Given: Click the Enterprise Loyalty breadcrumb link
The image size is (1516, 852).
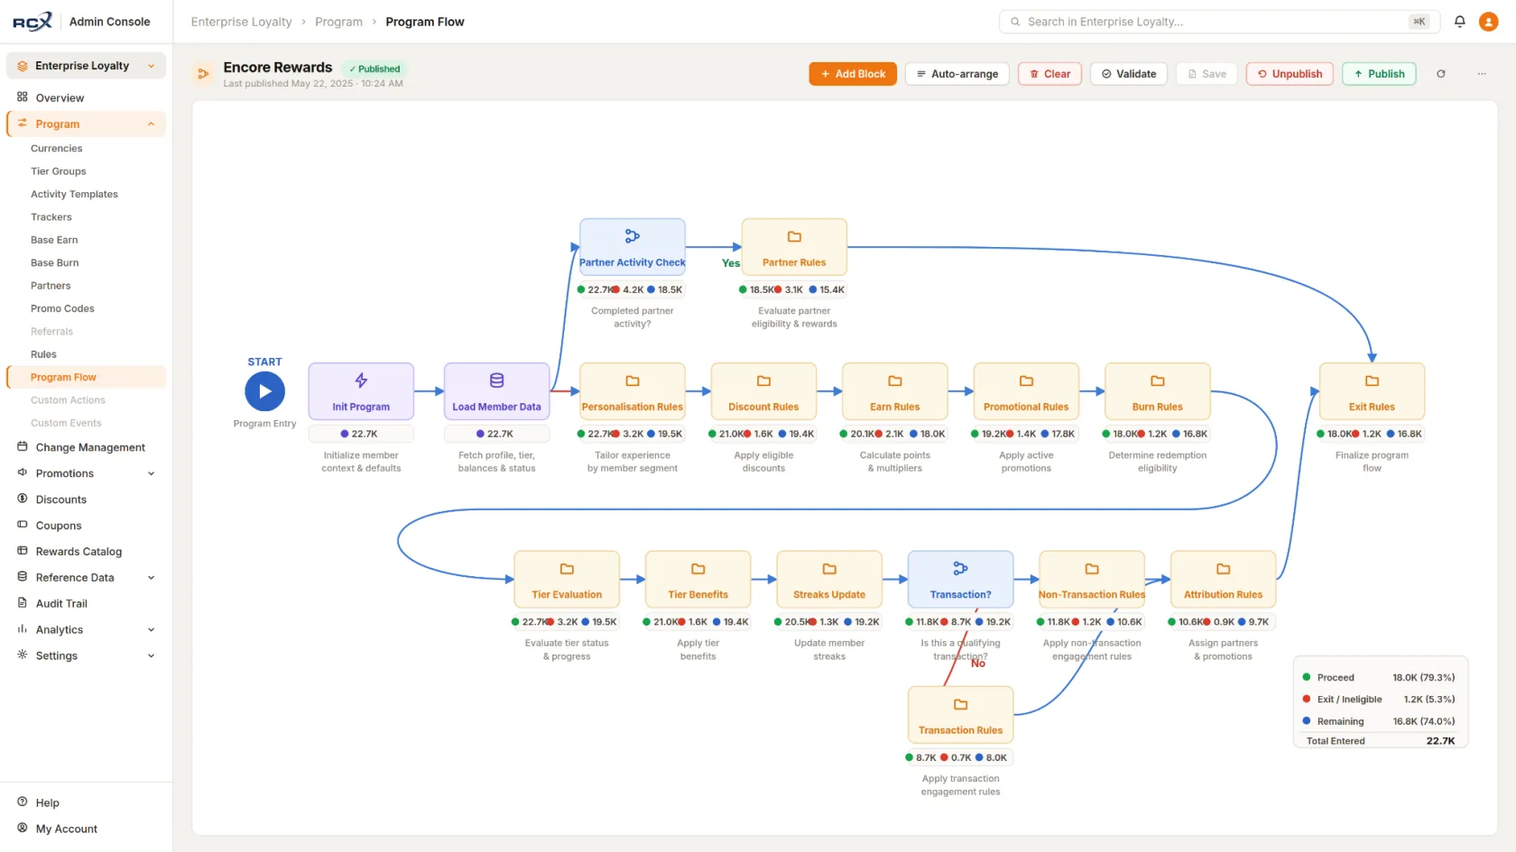Looking at the screenshot, I should click(x=241, y=22).
